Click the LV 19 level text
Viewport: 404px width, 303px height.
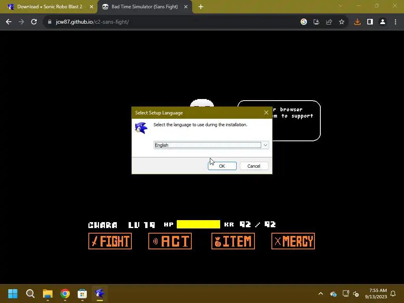coord(142,225)
